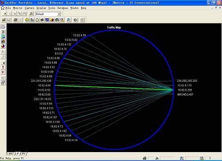Screen dimensions: 222x161
Task: Start capture with the play button
Action: (x=5, y=14)
